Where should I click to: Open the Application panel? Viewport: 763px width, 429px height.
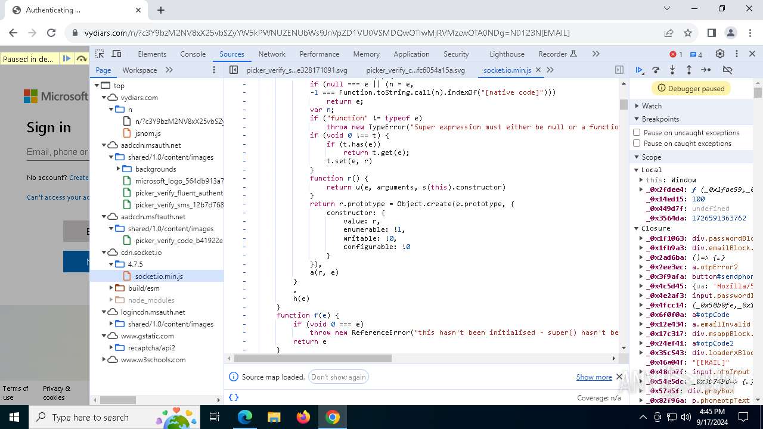[411, 54]
